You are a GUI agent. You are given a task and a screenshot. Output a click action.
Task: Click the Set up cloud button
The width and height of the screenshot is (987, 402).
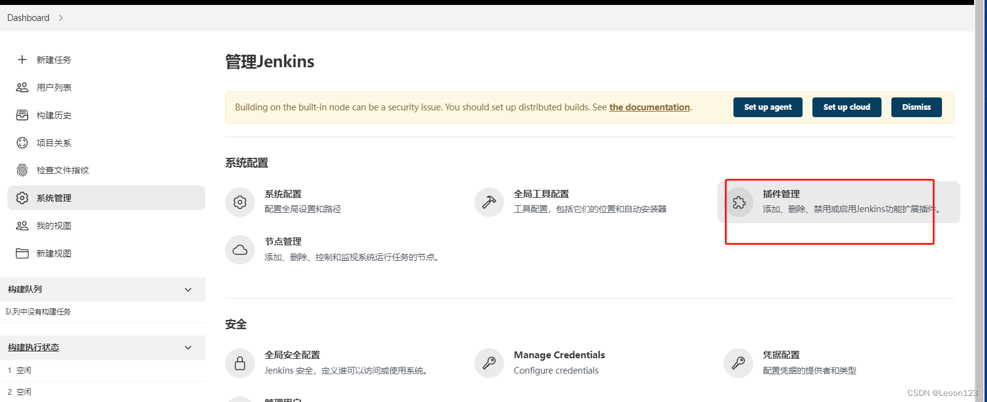846,107
